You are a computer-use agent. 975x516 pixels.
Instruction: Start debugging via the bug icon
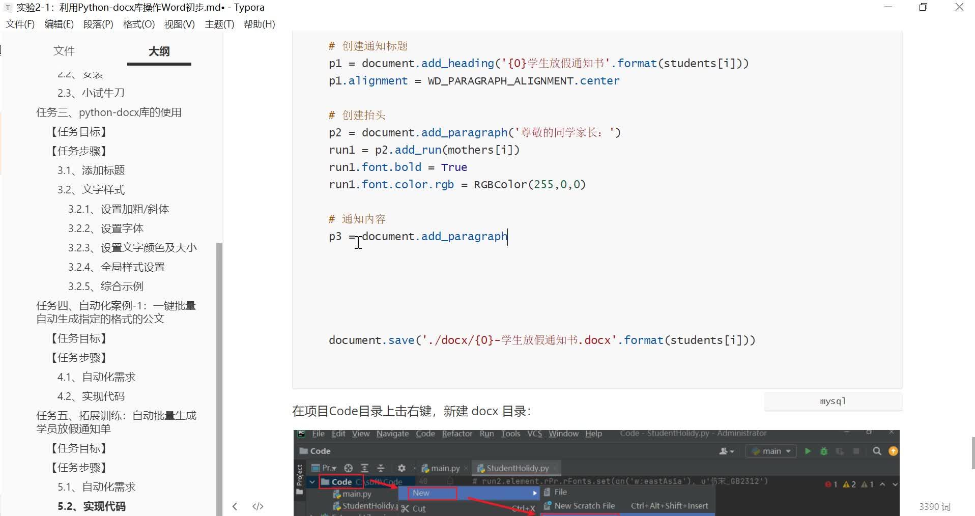(823, 452)
